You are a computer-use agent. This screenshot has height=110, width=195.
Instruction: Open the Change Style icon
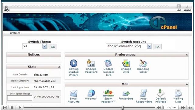pyautogui.click(x=126, y=63)
